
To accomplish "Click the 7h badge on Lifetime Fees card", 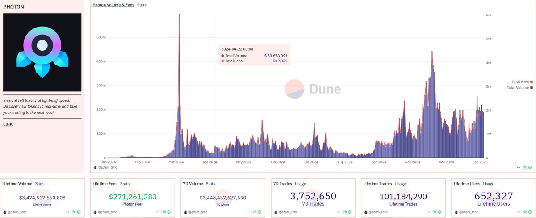I will 166,212.
